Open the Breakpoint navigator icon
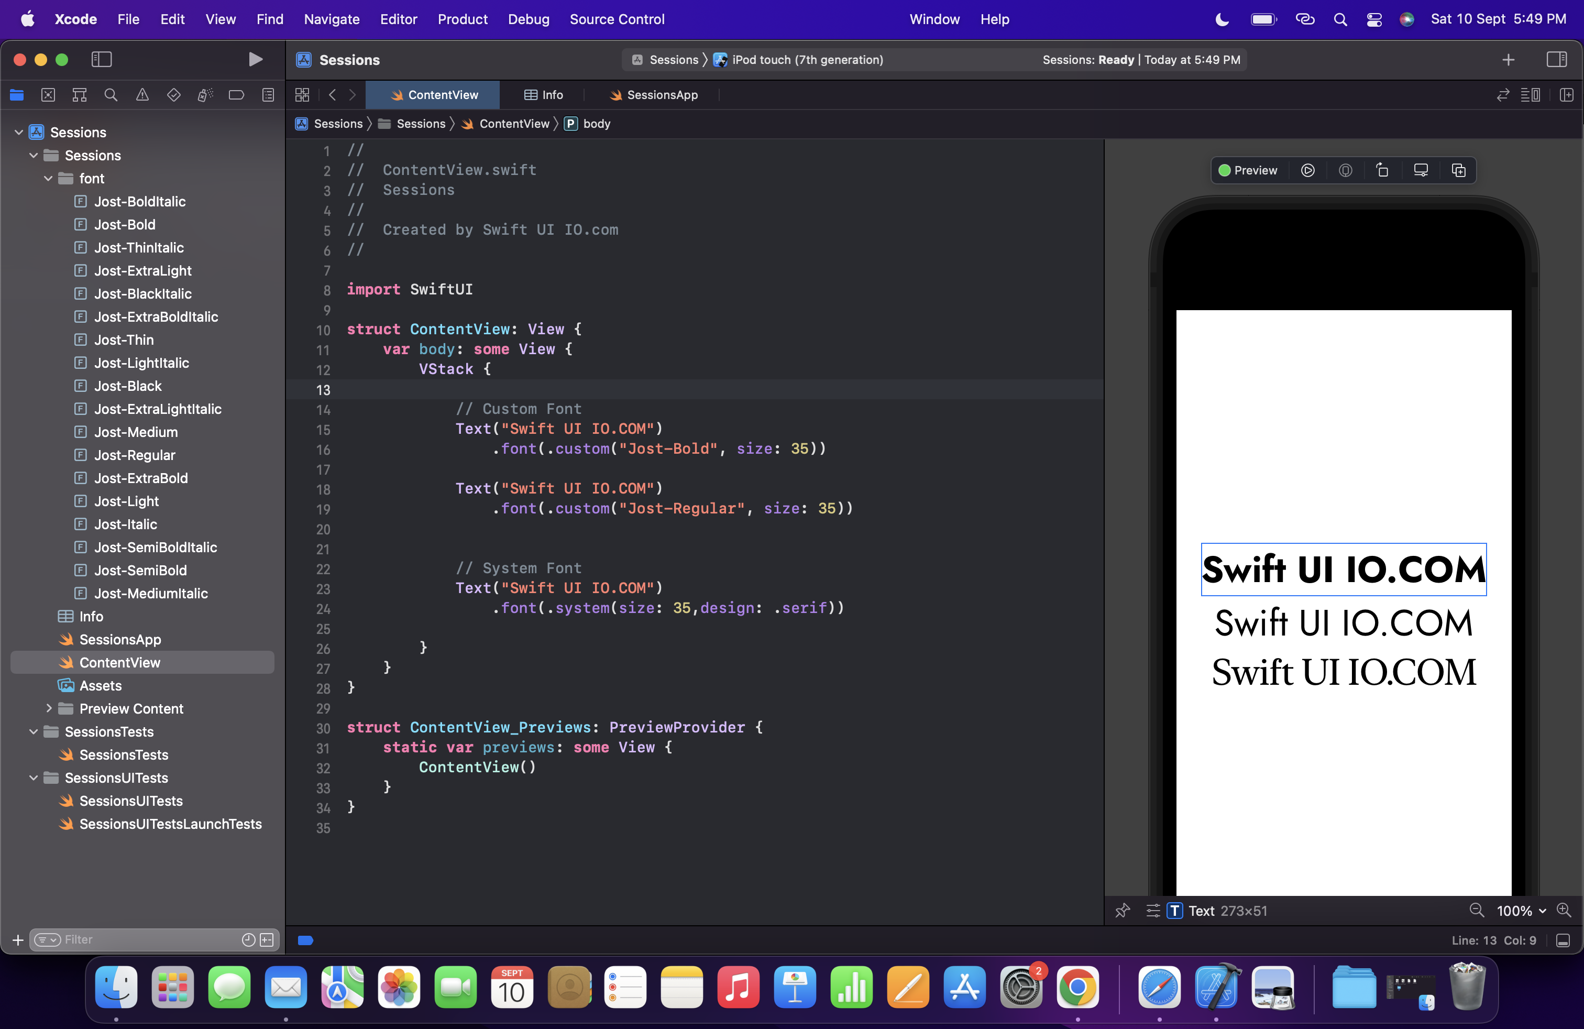The image size is (1584, 1029). 236,95
